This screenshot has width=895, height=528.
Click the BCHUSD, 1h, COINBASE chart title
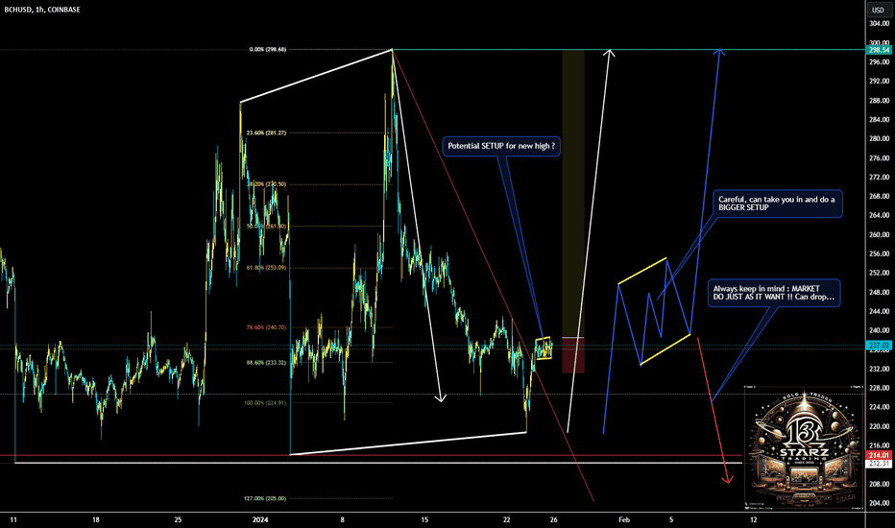[42, 10]
